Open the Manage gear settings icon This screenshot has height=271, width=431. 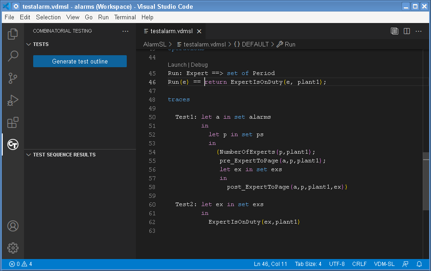(x=13, y=248)
